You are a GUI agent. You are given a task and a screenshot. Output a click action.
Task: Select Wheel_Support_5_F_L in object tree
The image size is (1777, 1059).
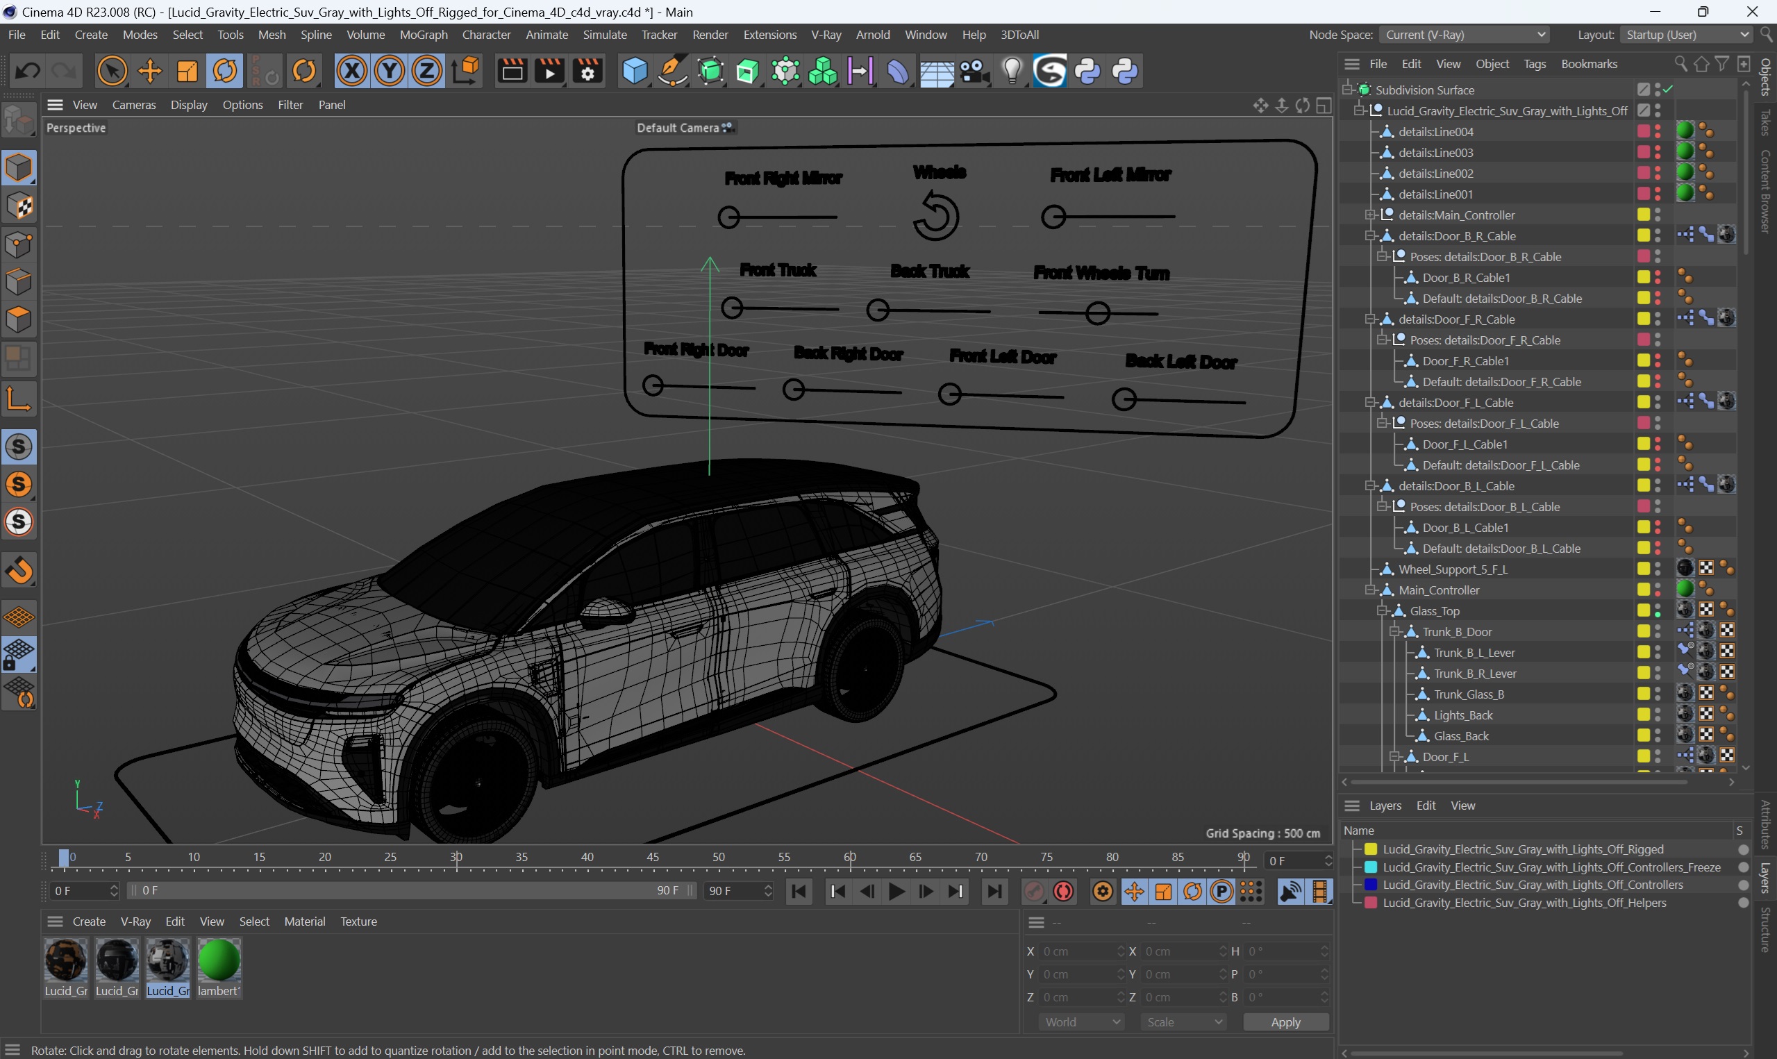click(x=1453, y=569)
